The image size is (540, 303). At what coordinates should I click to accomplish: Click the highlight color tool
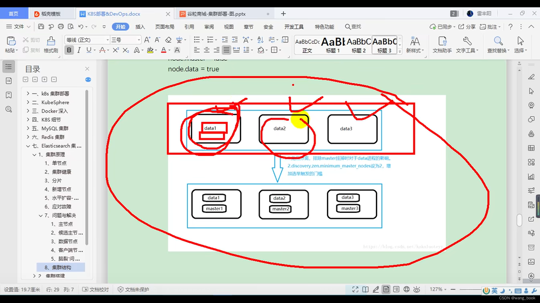[x=150, y=50]
